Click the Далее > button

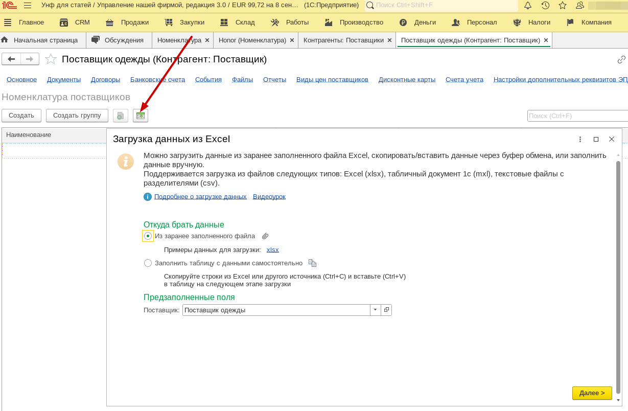pos(592,393)
